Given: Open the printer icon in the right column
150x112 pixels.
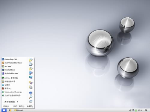Looking at the screenshot, I should [31, 87].
